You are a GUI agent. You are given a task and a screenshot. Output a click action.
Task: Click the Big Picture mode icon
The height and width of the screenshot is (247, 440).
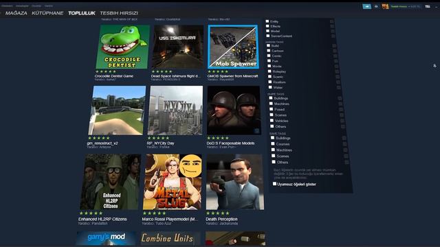[428, 6]
